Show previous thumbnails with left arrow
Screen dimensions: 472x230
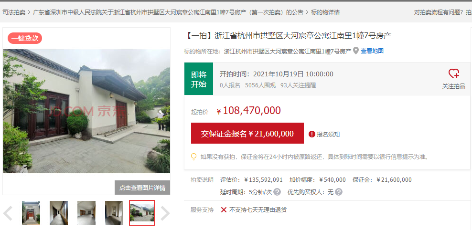[x=8, y=213]
